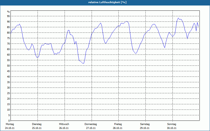Click the y-axis value '95'
The width and height of the screenshot is (210, 131).
point(8,16)
